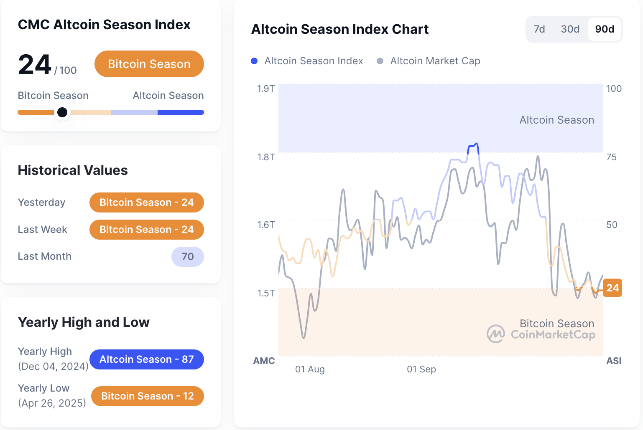Switch chart range to 7d
The width and height of the screenshot is (643, 430).
click(539, 29)
